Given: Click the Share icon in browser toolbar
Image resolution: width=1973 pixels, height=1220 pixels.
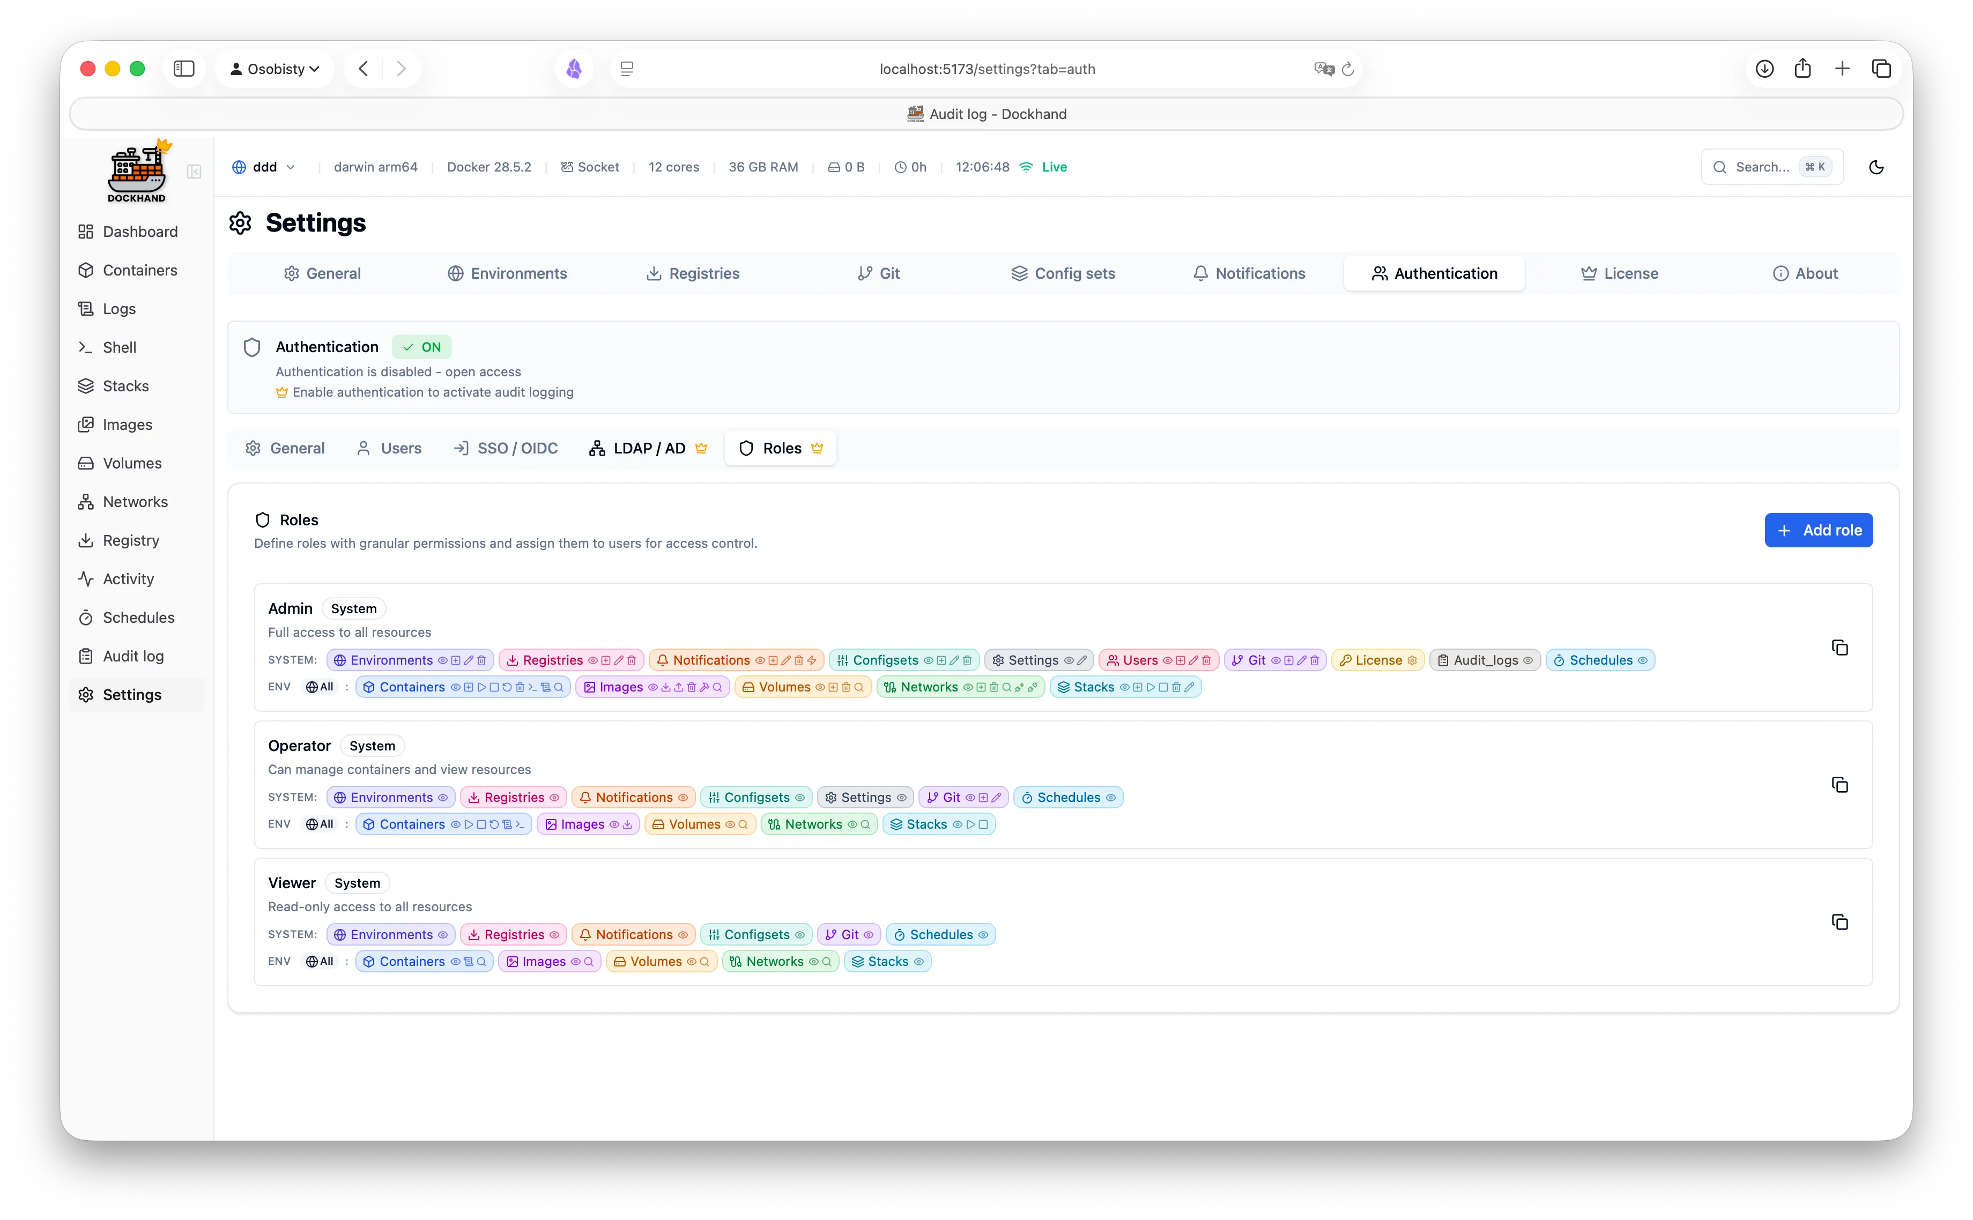Looking at the screenshot, I should tap(1803, 69).
